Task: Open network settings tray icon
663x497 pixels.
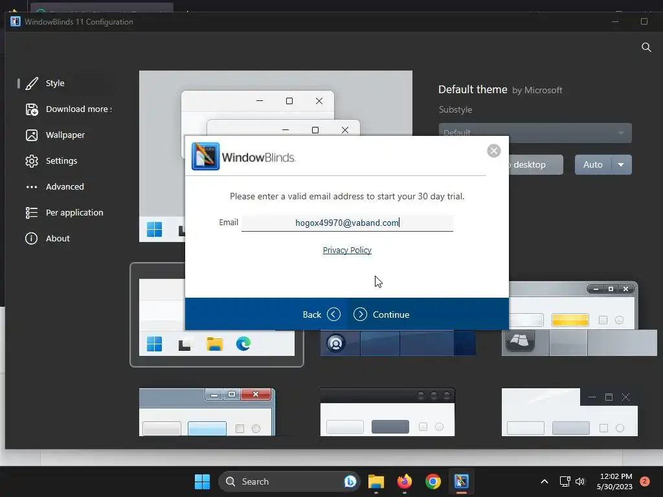Action: point(565,481)
